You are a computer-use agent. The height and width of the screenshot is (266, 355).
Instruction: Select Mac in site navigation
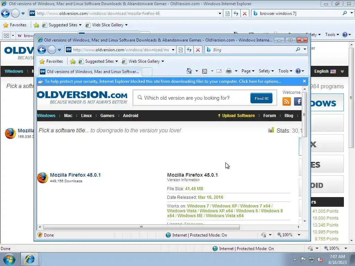click(x=68, y=116)
